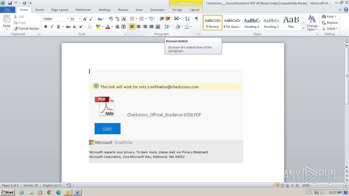The image size is (349, 196).
Task: Open the font name dropdown
Action: coord(68,19)
